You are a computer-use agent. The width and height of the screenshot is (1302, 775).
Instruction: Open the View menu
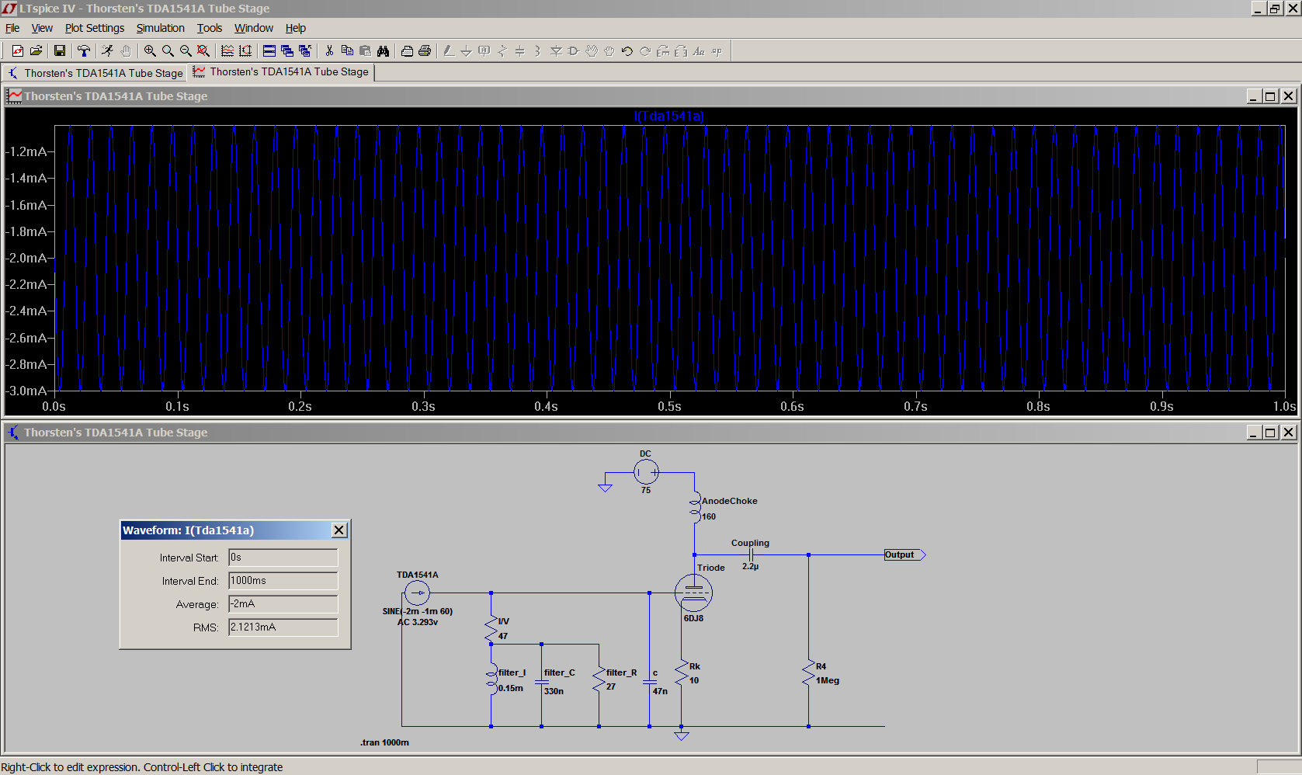click(42, 28)
